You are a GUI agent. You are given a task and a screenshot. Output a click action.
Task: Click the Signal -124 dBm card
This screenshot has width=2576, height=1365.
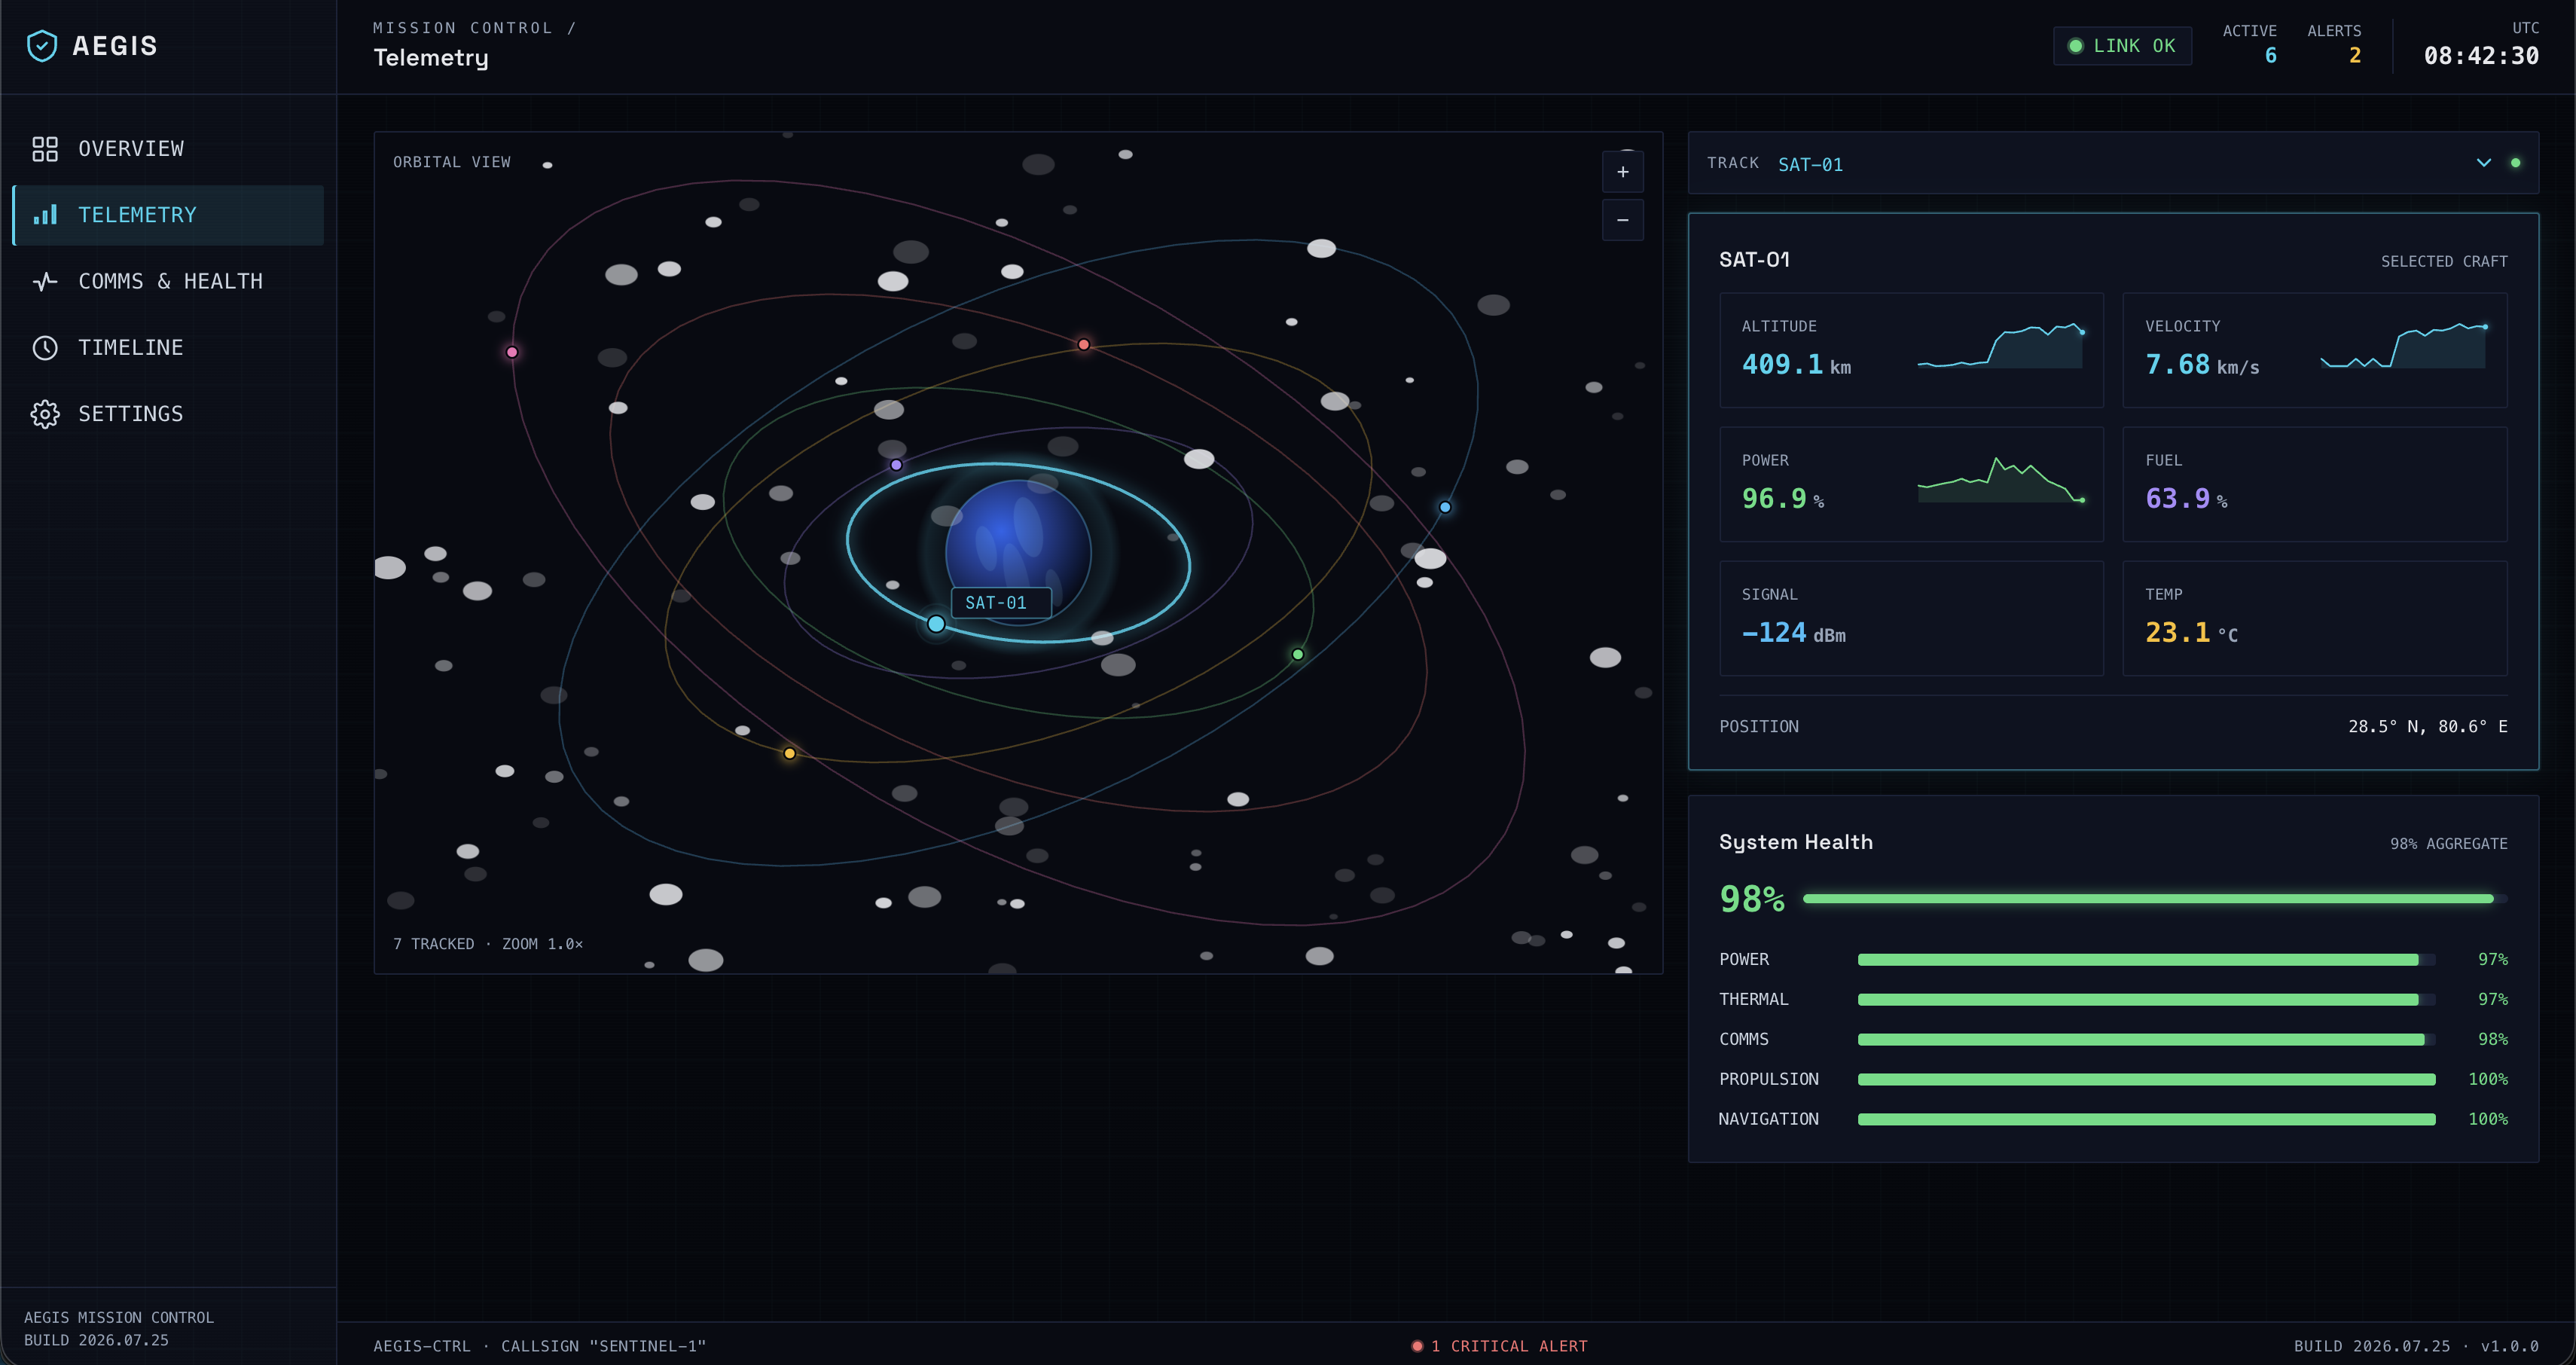click(x=1911, y=618)
